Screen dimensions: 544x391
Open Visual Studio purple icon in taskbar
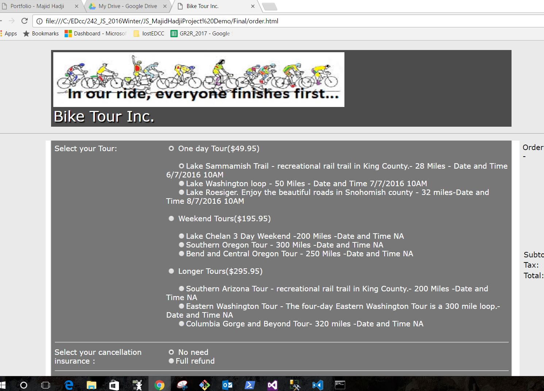pos(272,385)
